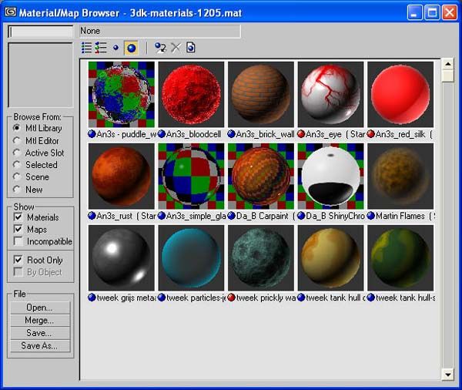Image resolution: width=462 pixels, height=390 pixels.
Task: Select the tweek prickly thumbnail
Action: pos(261,258)
